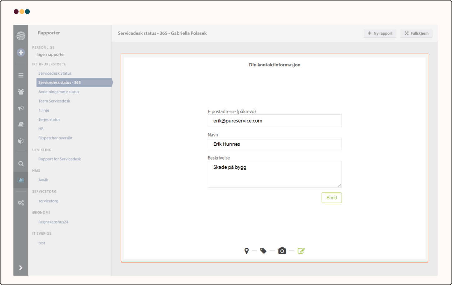
Task: Open the hamburger list icon in sidebar
Action: [21, 75]
